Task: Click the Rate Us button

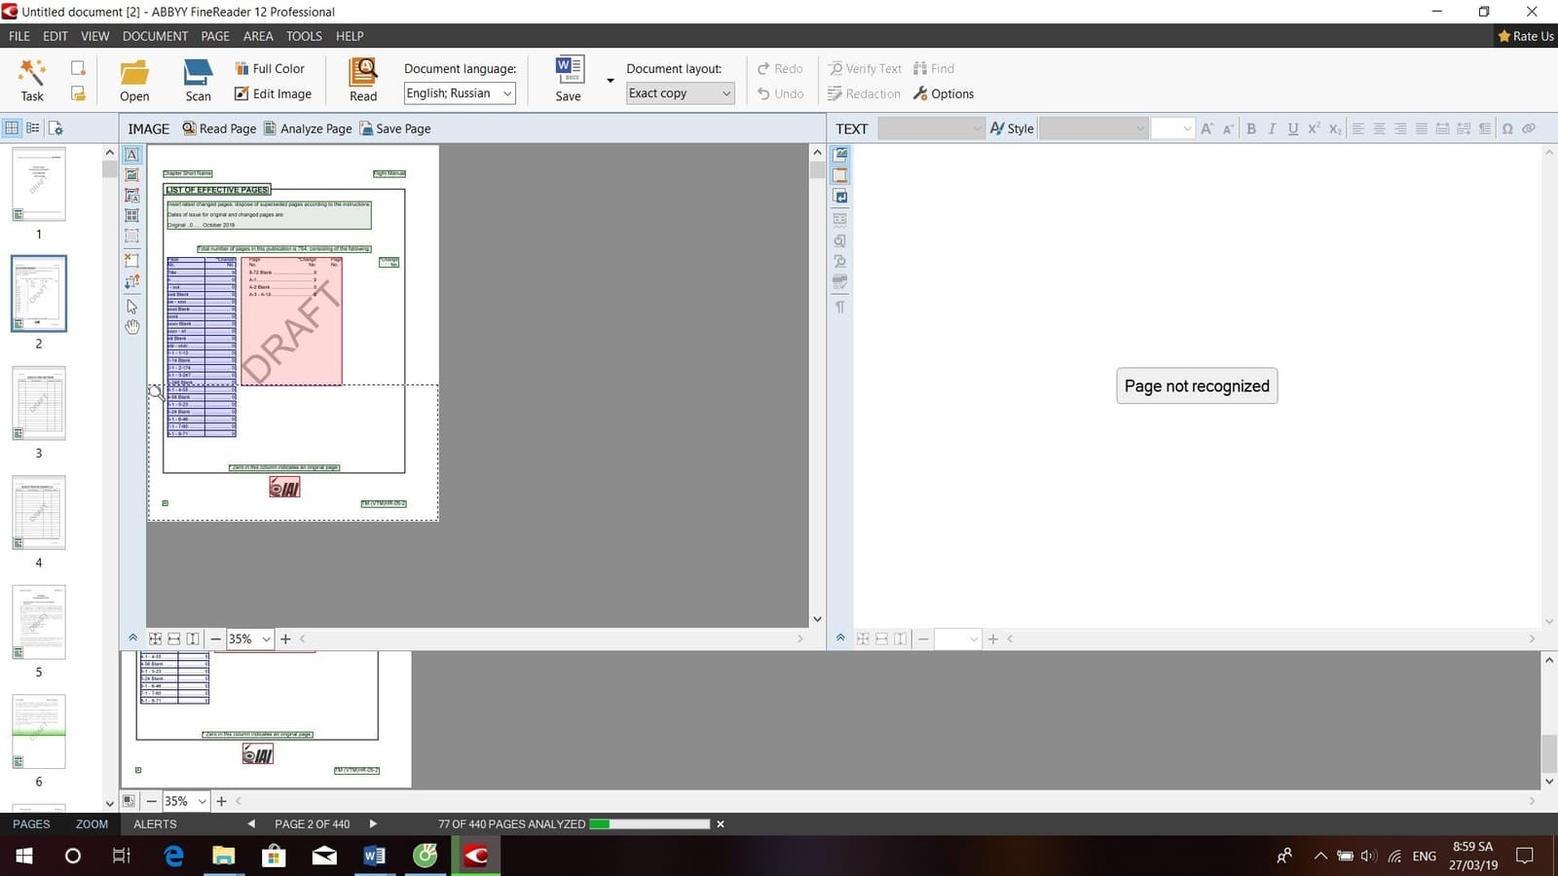Action: coord(1526,36)
